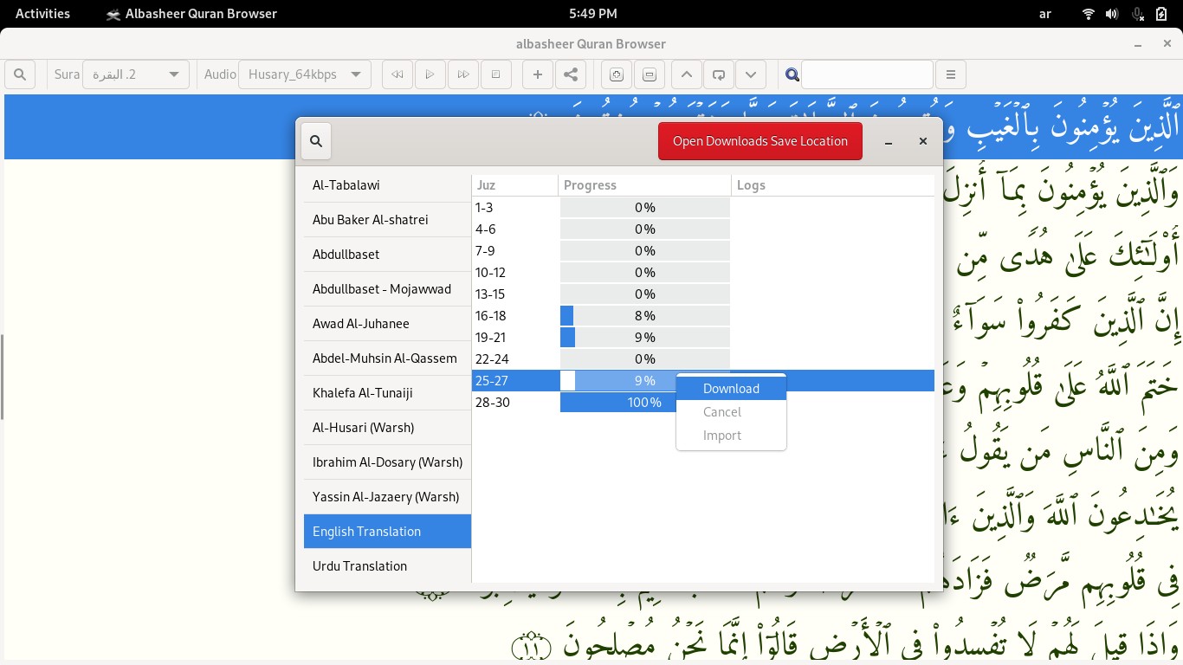Screen dimensions: 1183x665
Task: Select the Juz 4-6 row
Action: click(x=703, y=229)
